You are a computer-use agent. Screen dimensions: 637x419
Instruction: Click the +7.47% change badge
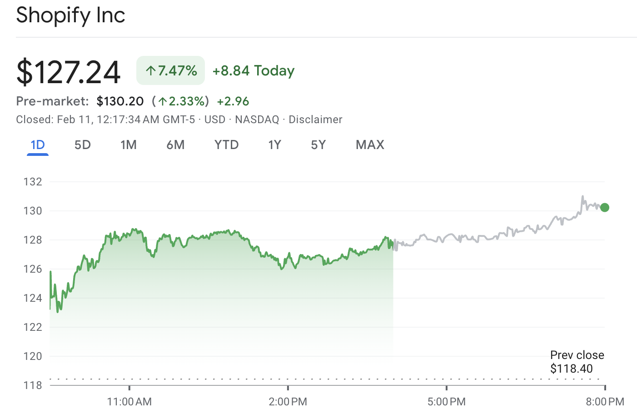(x=170, y=70)
